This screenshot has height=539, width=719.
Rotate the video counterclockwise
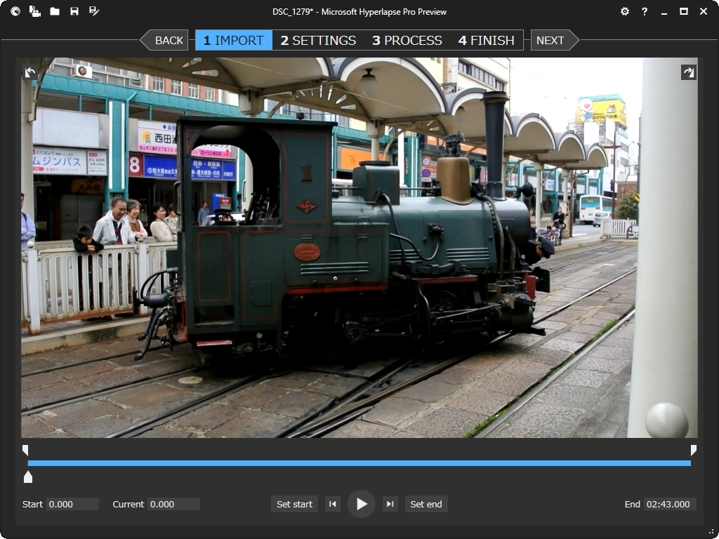[x=29, y=71]
